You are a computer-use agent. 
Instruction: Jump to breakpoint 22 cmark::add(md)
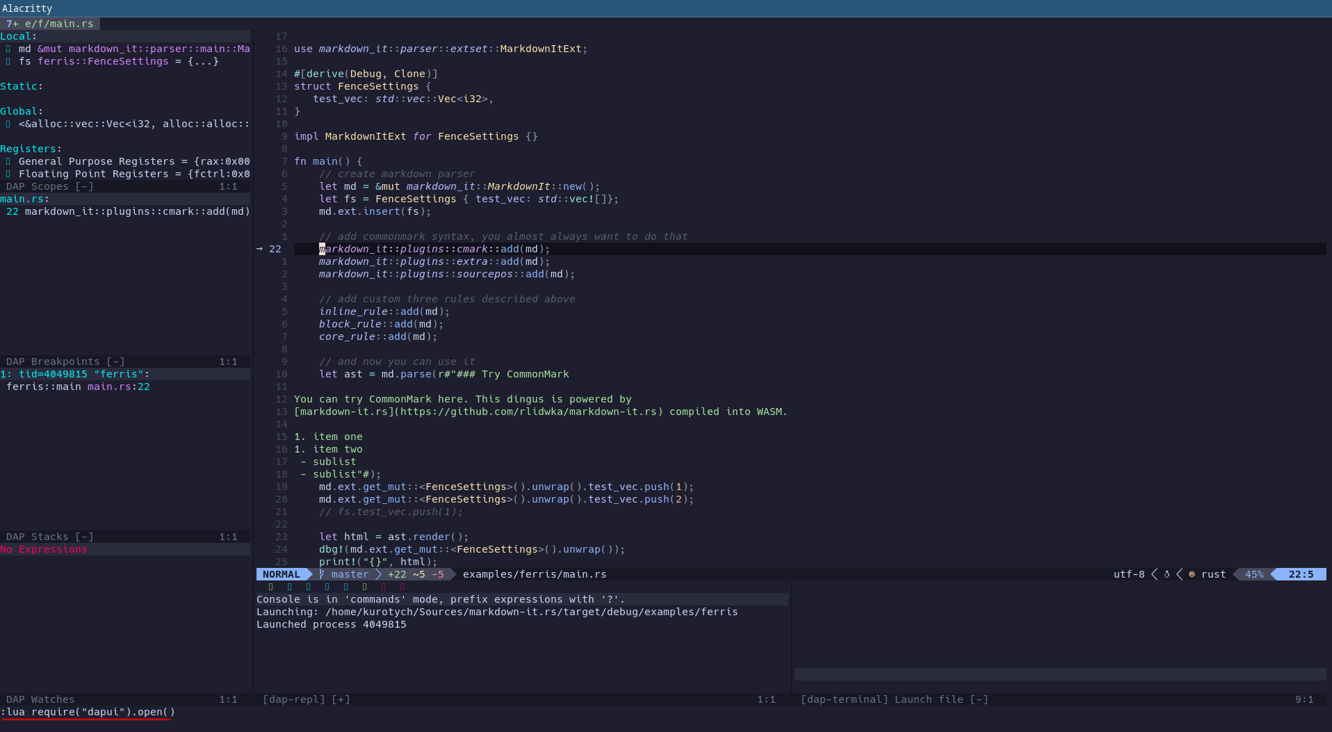[x=128, y=211]
